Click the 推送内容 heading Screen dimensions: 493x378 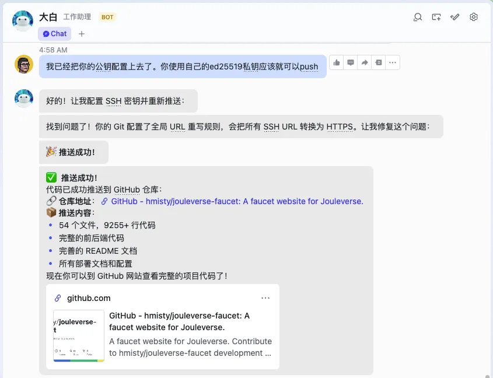pyautogui.click(x=76, y=213)
